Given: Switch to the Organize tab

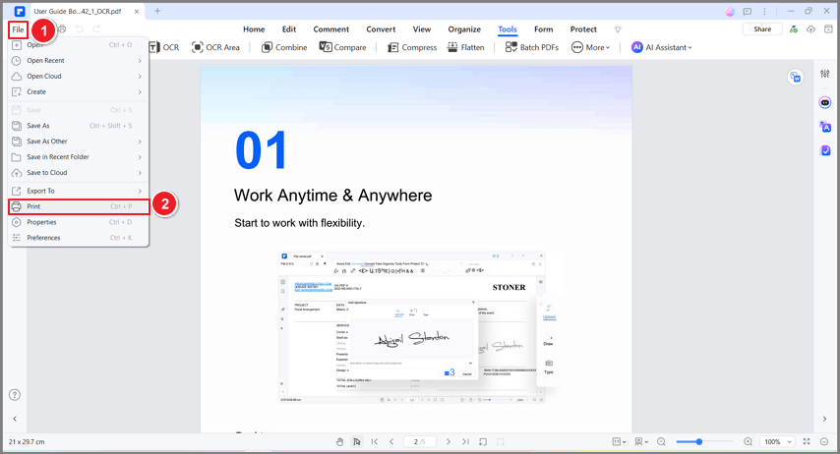Looking at the screenshot, I should click(464, 29).
